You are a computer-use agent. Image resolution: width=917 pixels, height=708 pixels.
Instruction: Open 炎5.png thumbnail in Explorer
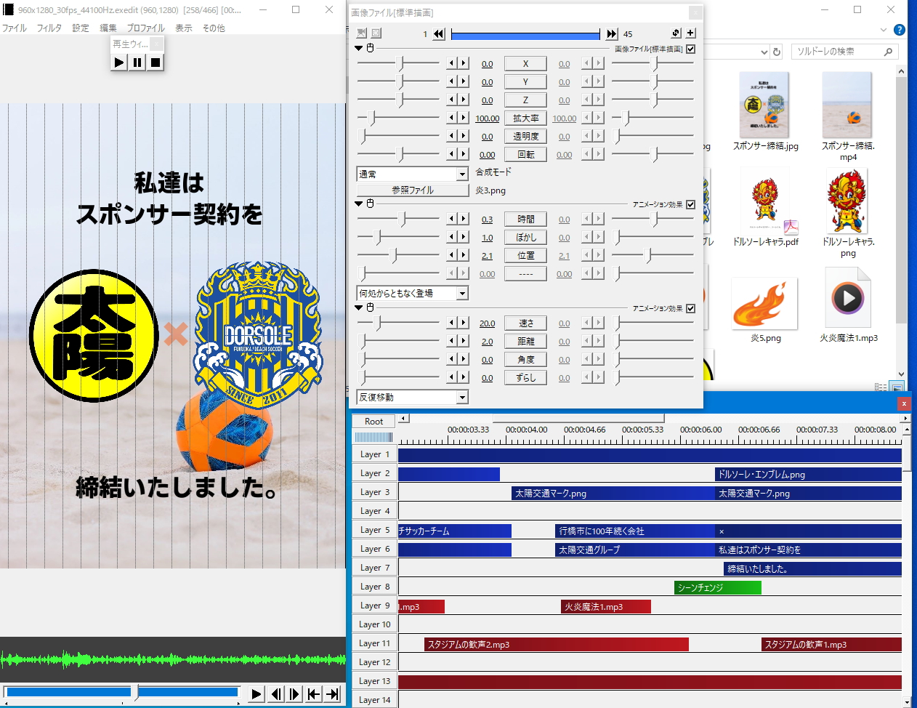[x=765, y=305]
